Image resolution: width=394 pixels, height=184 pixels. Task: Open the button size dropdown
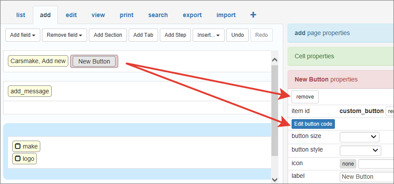[359, 137]
